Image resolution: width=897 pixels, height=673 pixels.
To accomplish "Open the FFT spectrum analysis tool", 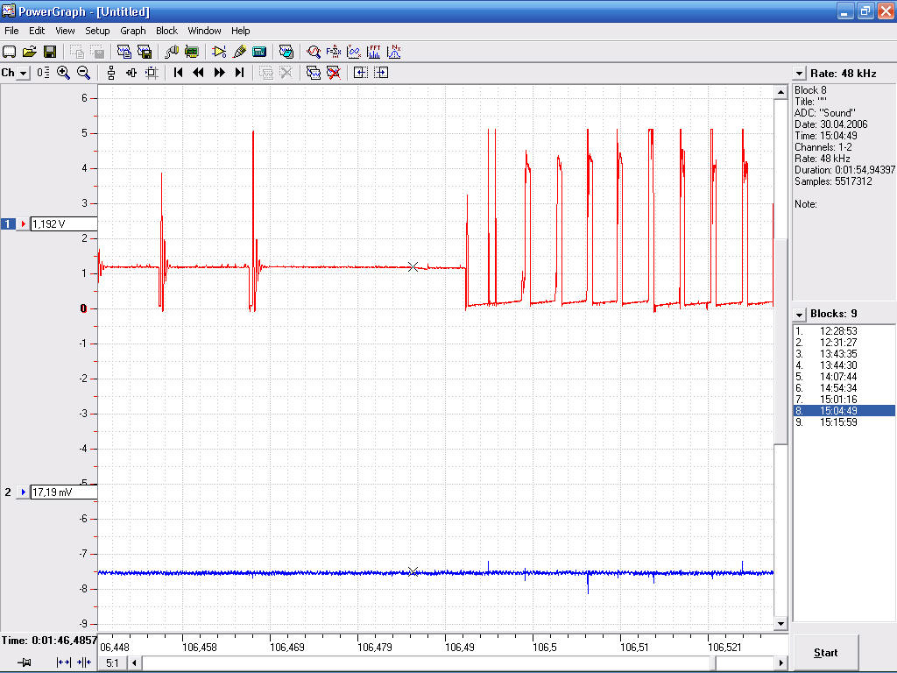I will [x=373, y=52].
